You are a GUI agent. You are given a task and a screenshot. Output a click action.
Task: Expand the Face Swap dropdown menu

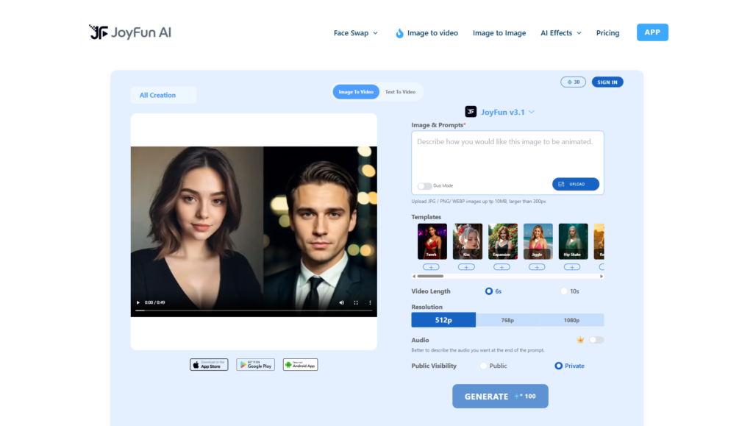pyautogui.click(x=355, y=33)
